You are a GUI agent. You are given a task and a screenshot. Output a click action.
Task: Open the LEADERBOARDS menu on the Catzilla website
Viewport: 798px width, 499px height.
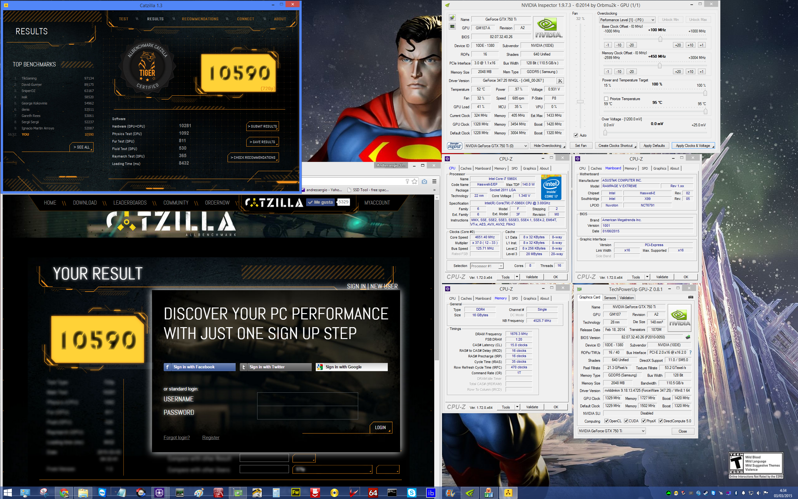click(130, 203)
